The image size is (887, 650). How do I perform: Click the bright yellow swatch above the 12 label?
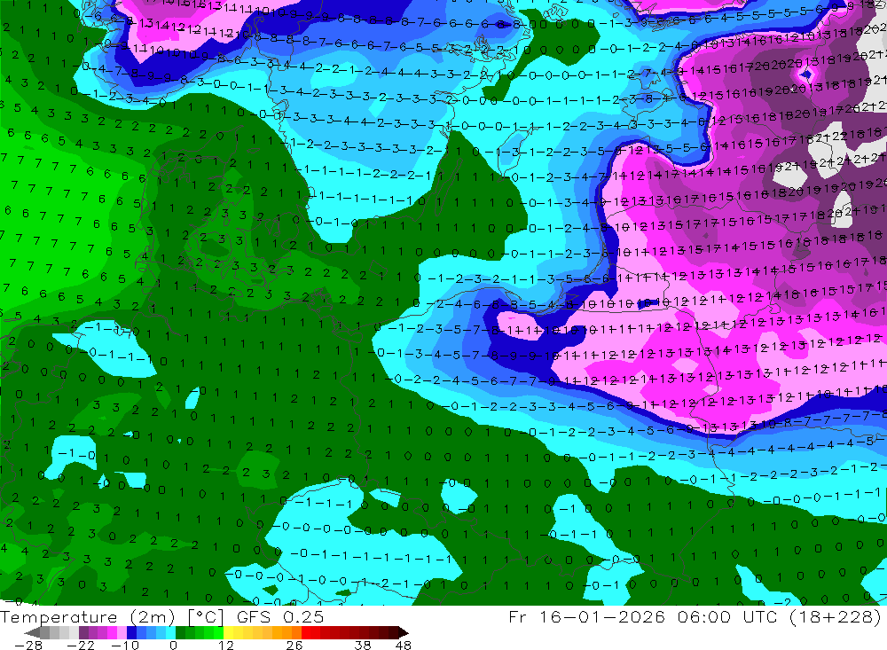pyautogui.click(x=229, y=632)
